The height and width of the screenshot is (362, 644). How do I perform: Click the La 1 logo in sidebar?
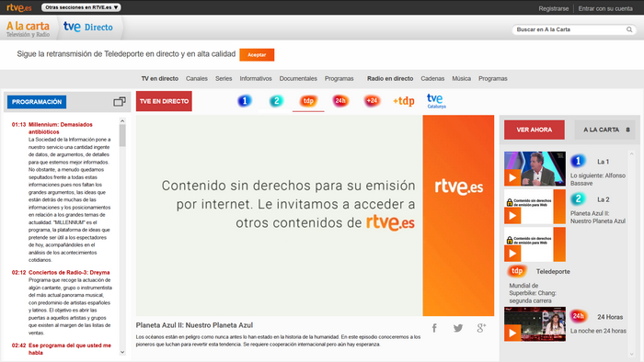(578, 161)
